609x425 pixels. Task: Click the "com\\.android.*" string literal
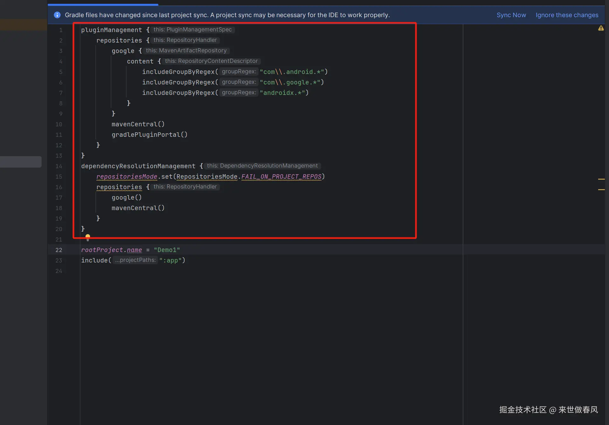pyautogui.click(x=292, y=72)
